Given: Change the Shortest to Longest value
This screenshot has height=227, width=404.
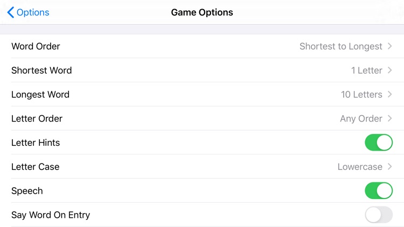Looking at the screenshot, I should (340, 46).
